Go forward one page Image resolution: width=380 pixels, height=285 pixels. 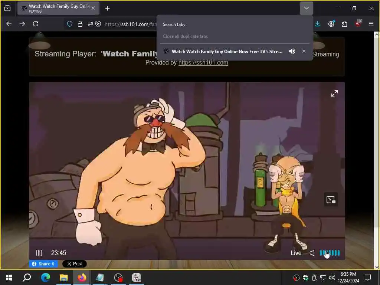pos(22,24)
